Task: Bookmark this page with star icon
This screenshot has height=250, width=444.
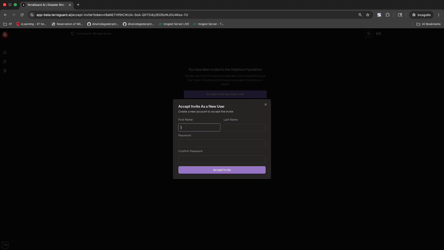Action: [368, 15]
